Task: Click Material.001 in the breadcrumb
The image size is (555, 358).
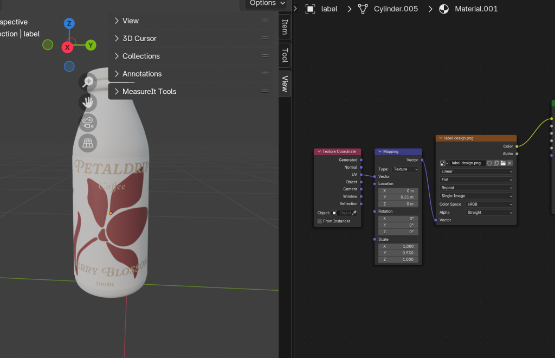Action: coord(475,9)
